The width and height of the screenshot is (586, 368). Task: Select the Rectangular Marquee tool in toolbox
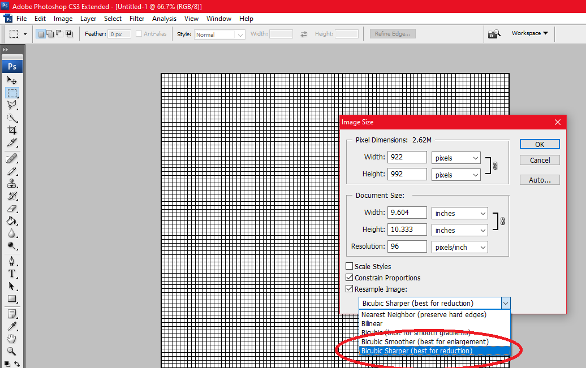tap(12, 93)
